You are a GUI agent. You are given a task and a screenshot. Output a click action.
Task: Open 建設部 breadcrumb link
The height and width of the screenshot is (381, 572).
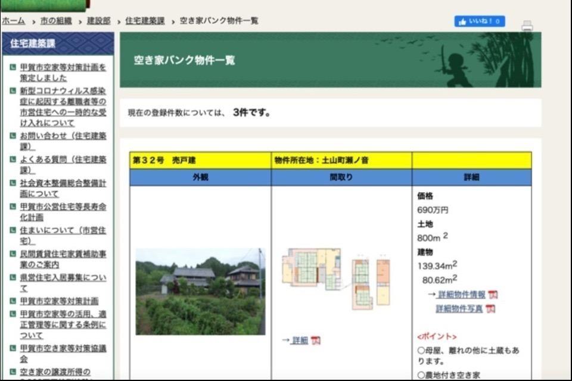coord(98,21)
